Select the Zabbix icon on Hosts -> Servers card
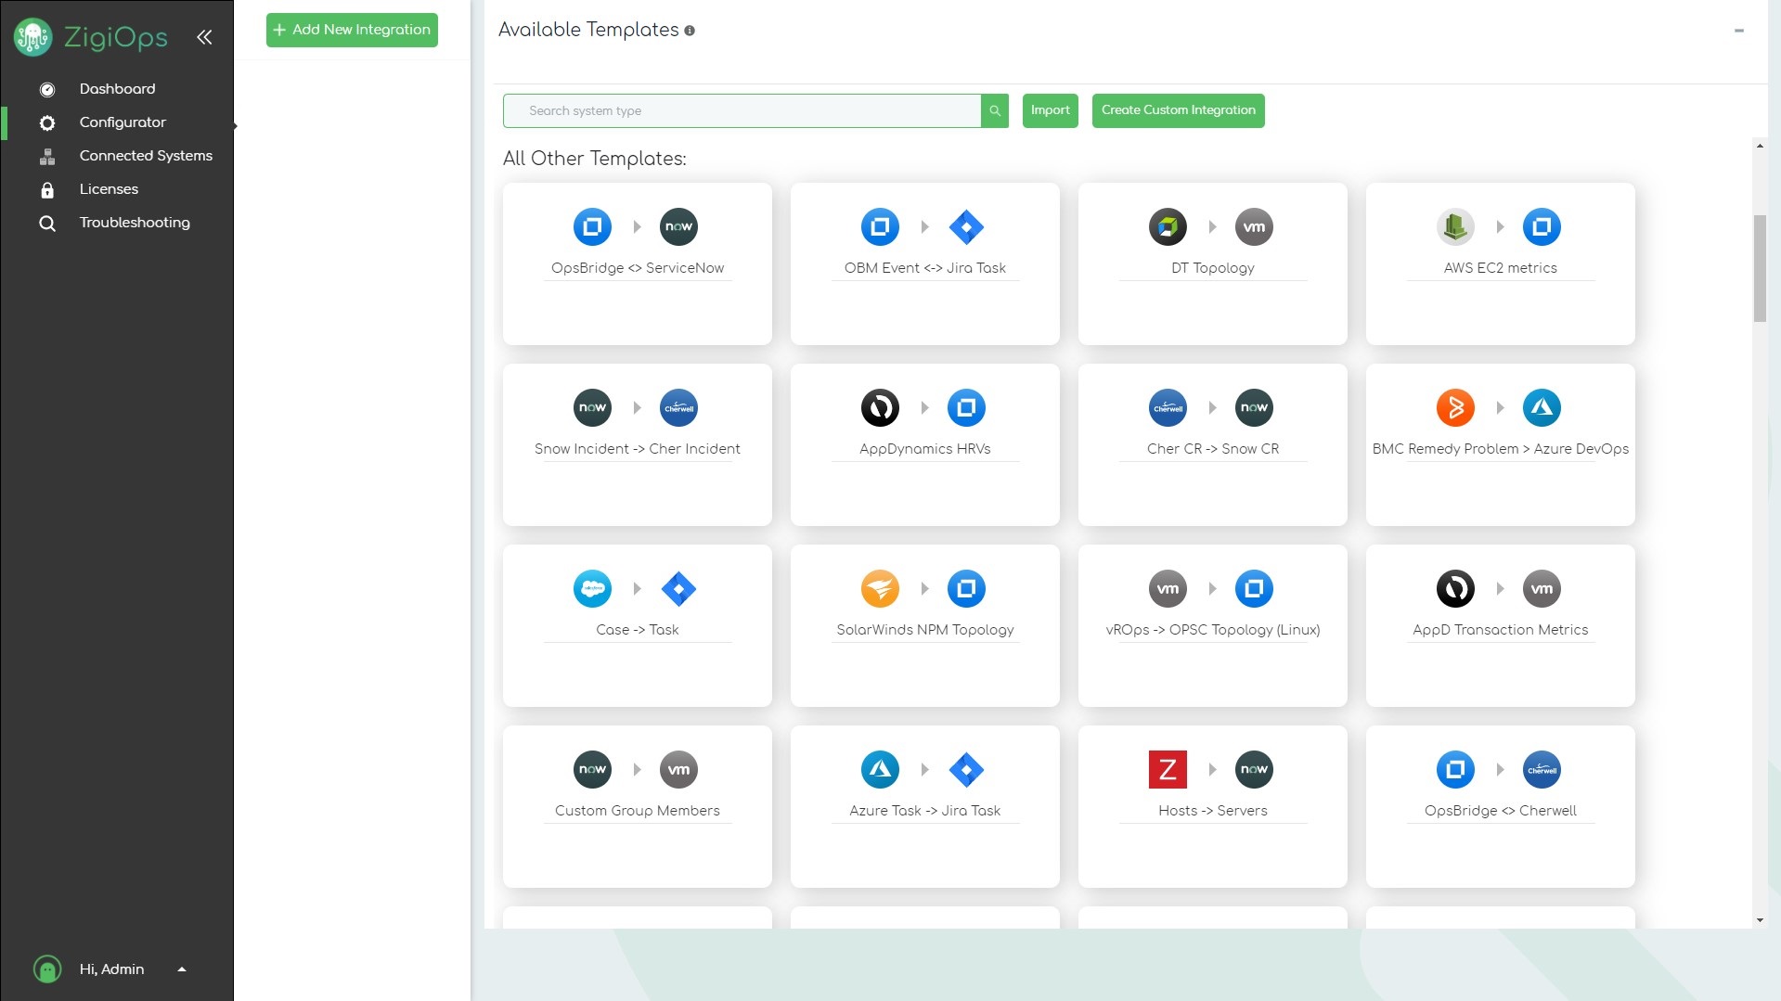This screenshot has width=1781, height=1001. point(1168,769)
